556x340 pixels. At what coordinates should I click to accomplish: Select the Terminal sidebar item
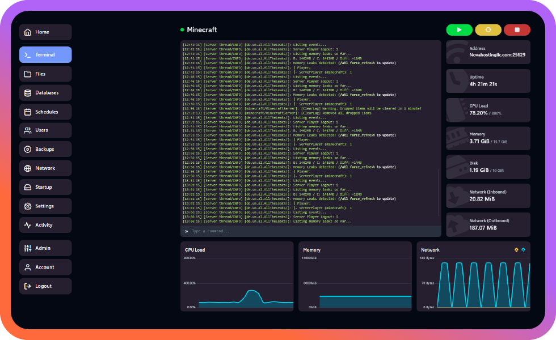point(45,54)
